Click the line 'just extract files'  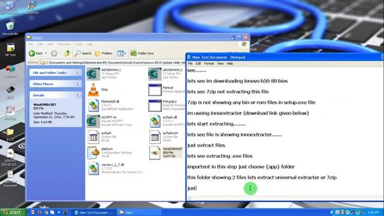(206, 145)
